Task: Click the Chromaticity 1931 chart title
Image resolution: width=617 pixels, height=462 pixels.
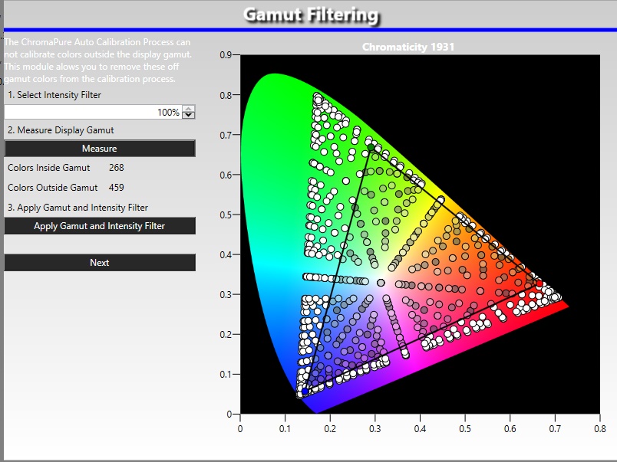Action: pos(408,47)
